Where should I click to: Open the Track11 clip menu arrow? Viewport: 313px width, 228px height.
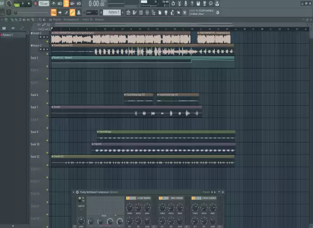click(93, 144)
